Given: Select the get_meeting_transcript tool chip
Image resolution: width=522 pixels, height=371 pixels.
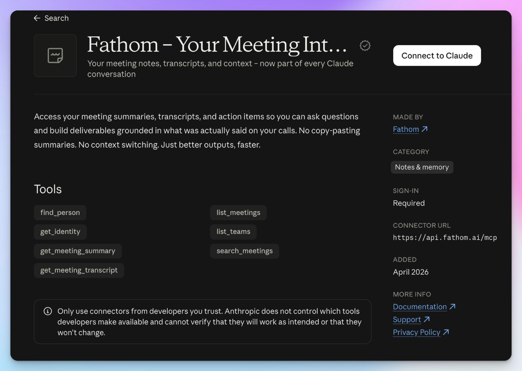Looking at the screenshot, I should point(79,270).
